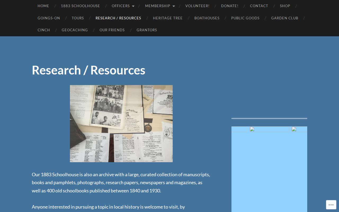Go to the 1883 Schoolhouse page
339x212 pixels.
81,6
